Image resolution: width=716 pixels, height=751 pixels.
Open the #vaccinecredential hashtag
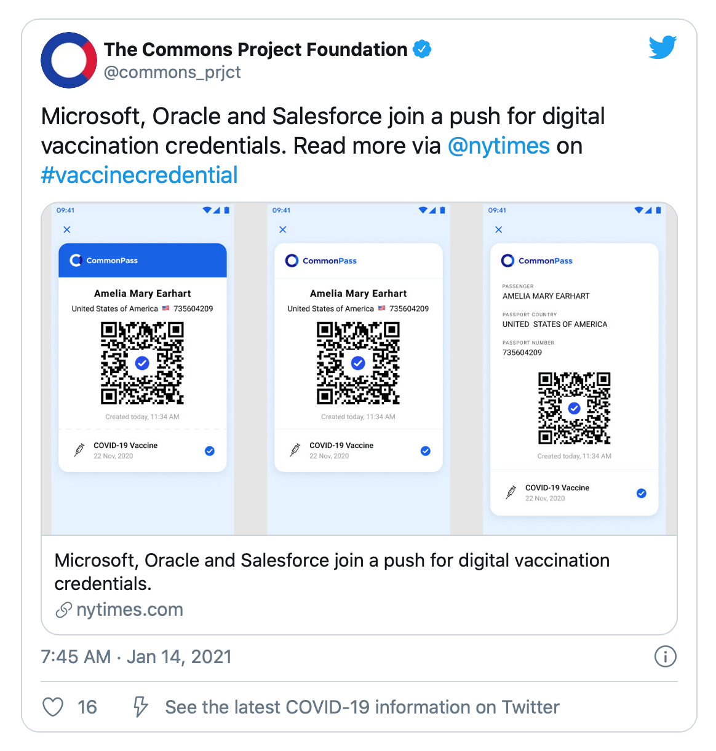click(139, 175)
